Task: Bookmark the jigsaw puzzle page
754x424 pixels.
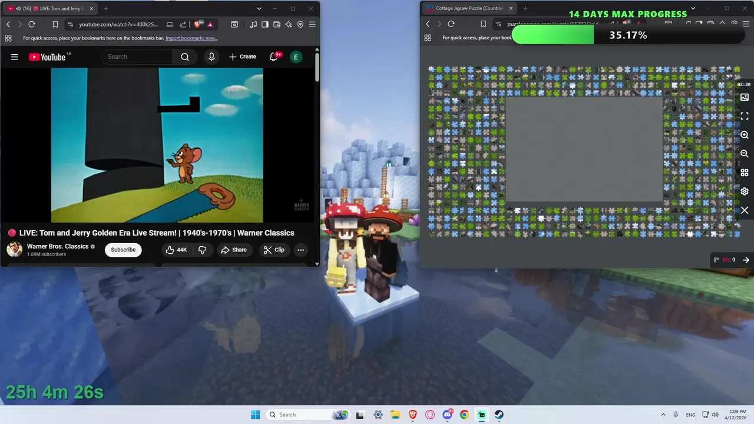Action: (483, 24)
